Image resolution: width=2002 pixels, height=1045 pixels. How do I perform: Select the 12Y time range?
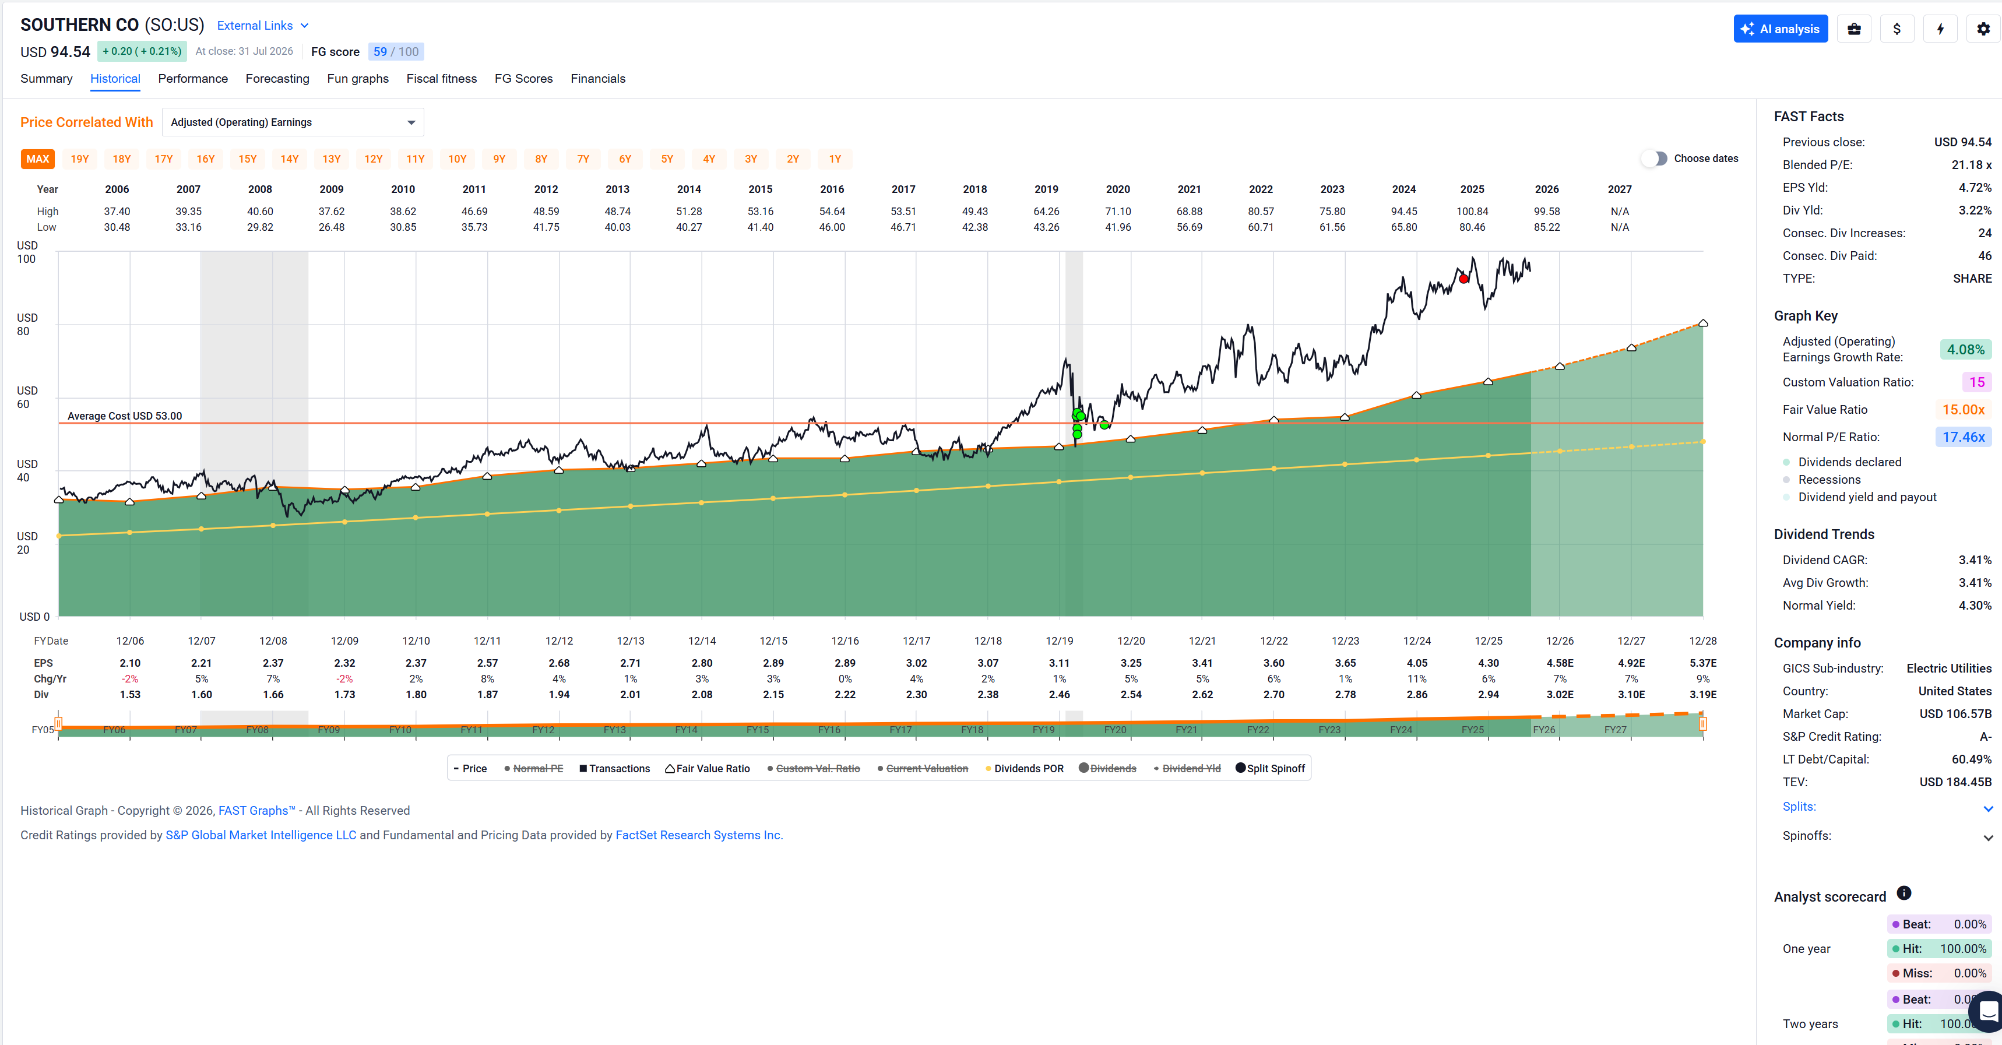click(x=373, y=159)
